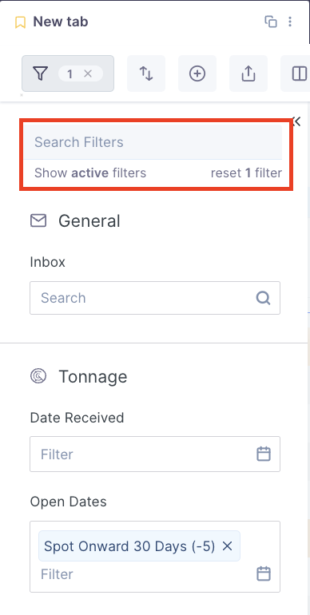Open the three-dot more options menu
The width and height of the screenshot is (310, 615).
(x=290, y=22)
